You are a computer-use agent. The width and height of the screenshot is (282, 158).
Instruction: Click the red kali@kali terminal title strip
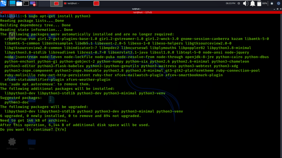tap(142, 12)
